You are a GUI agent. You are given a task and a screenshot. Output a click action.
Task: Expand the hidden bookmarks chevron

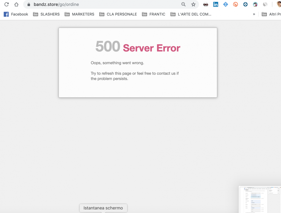[x=254, y=14]
